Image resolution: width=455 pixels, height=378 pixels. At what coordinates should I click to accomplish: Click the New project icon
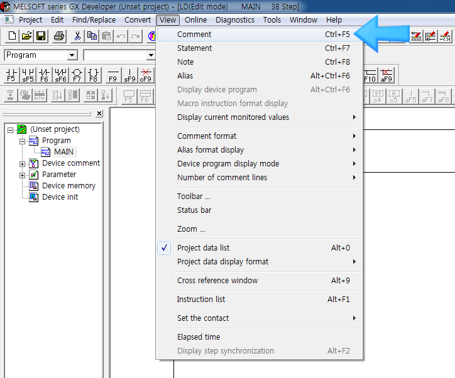coord(12,36)
